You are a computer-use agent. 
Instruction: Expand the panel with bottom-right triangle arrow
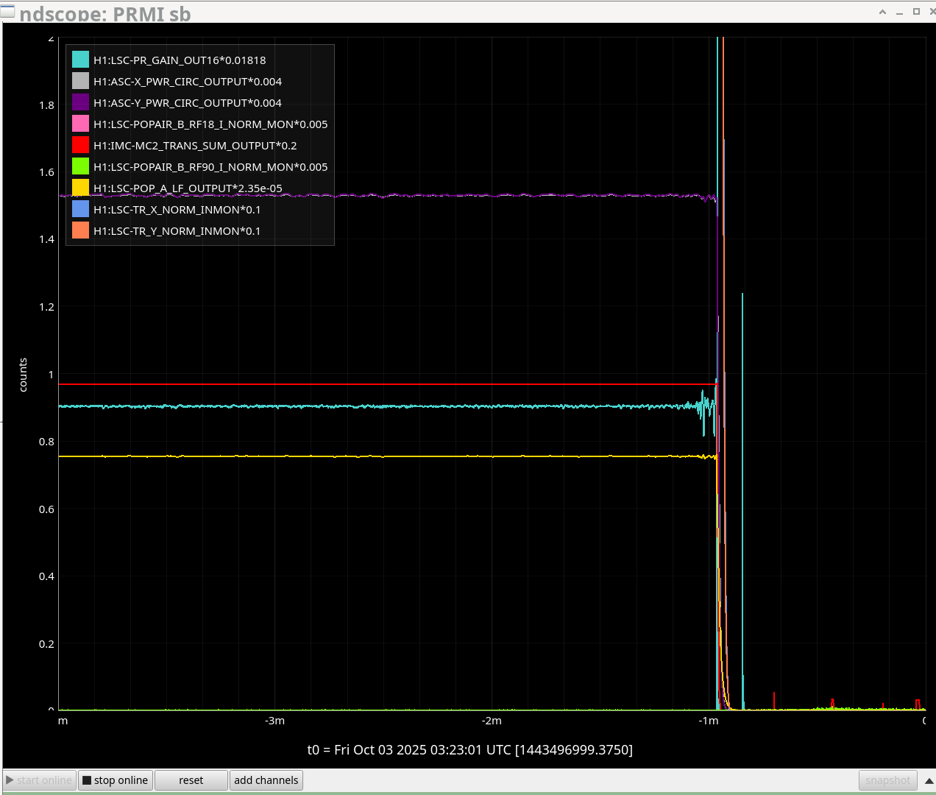[929, 781]
